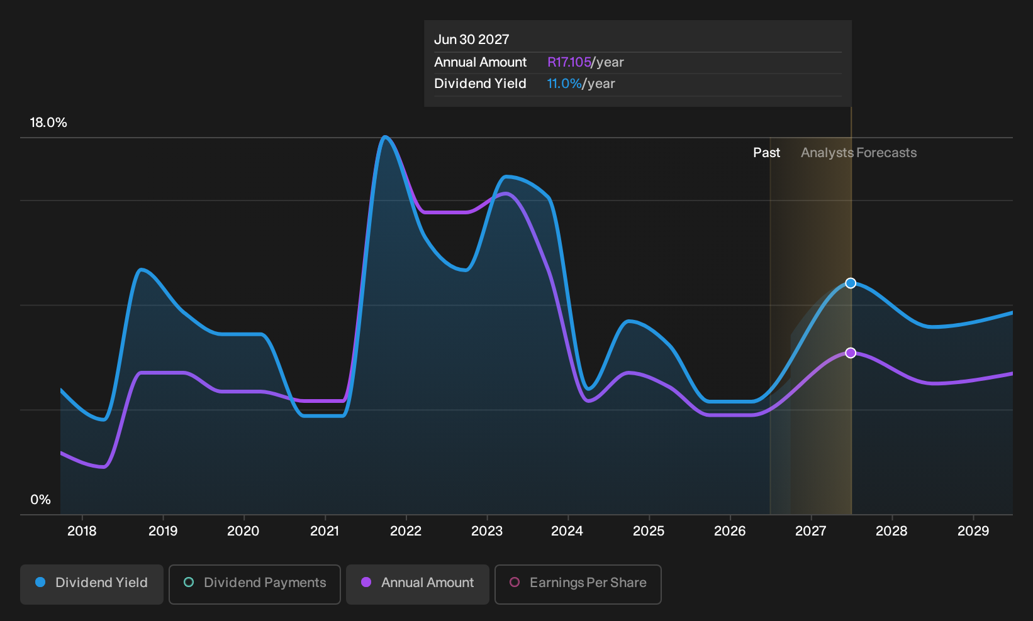Screen dimensions: 1033x621
Task: Click the Annual Amount label in the tooltip
Action: (x=481, y=62)
